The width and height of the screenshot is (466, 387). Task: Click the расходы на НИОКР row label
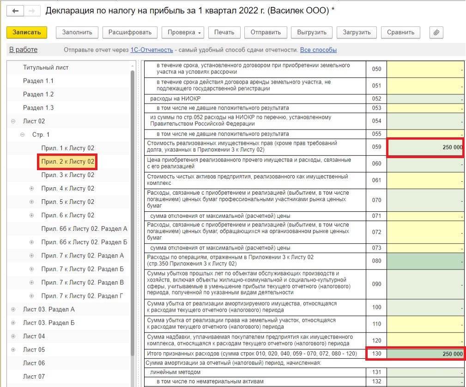click(x=176, y=99)
